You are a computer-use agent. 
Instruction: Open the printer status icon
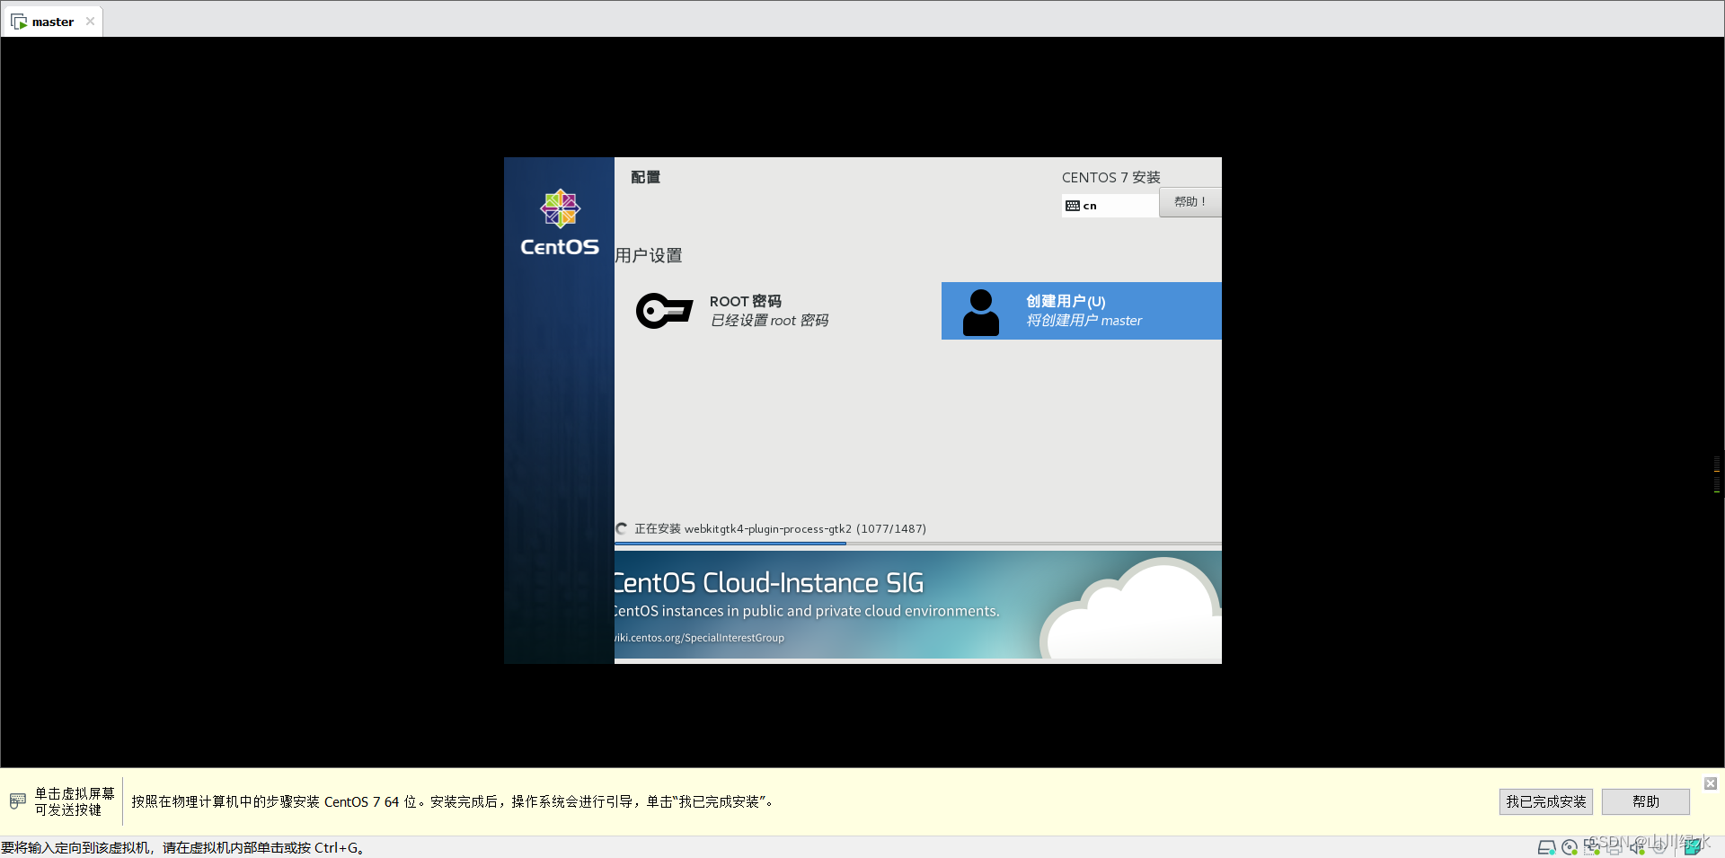click(1614, 847)
